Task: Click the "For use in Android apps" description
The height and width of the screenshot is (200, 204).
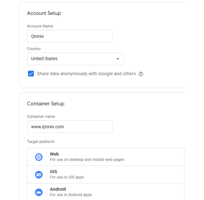Action: pyautogui.click(x=71, y=195)
